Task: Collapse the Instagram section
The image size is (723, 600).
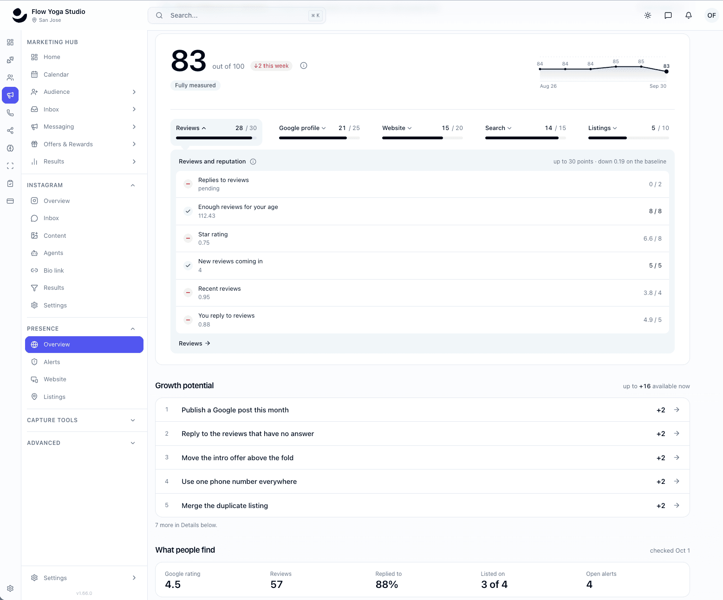Action: pos(133,185)
